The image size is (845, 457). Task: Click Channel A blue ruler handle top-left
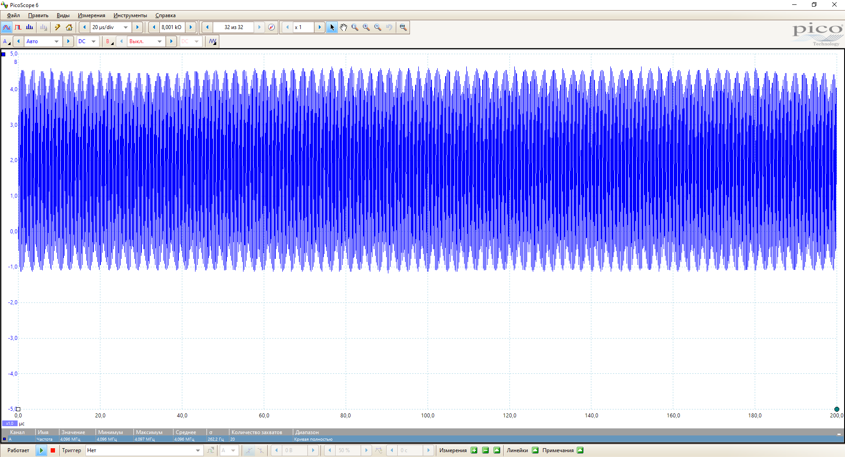4,54
